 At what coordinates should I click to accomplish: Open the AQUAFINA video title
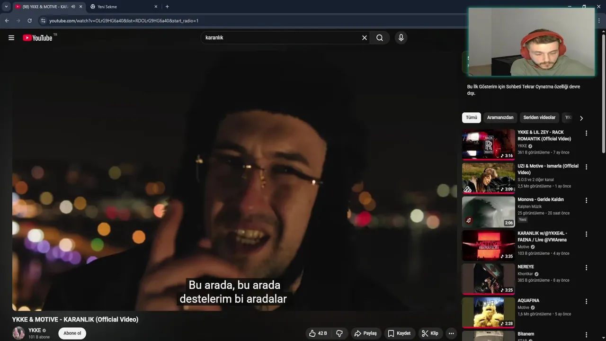(x=528, y=301)
